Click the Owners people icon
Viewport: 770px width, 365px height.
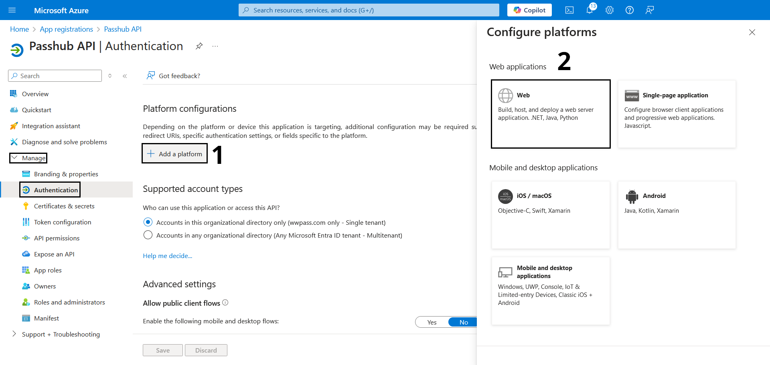[x=26, y=286]
